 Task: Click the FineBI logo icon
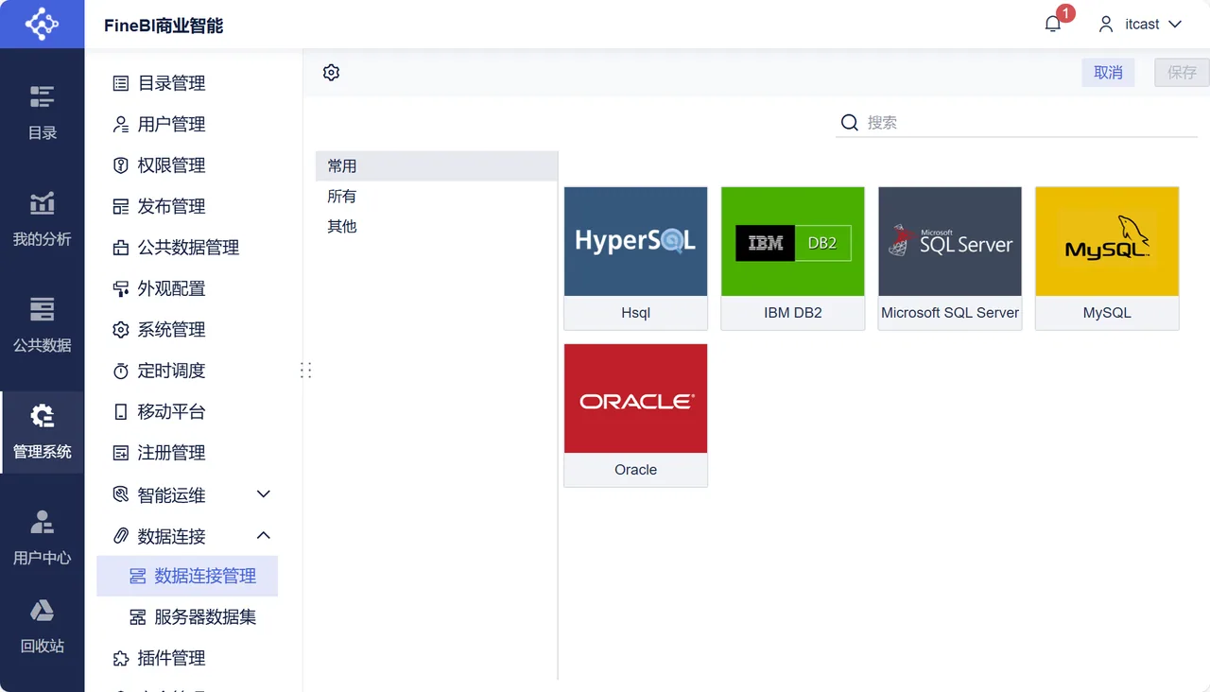pyautogui.click(x=42, y=24)
